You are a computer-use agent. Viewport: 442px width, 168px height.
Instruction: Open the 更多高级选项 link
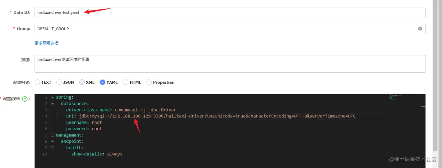46,43
